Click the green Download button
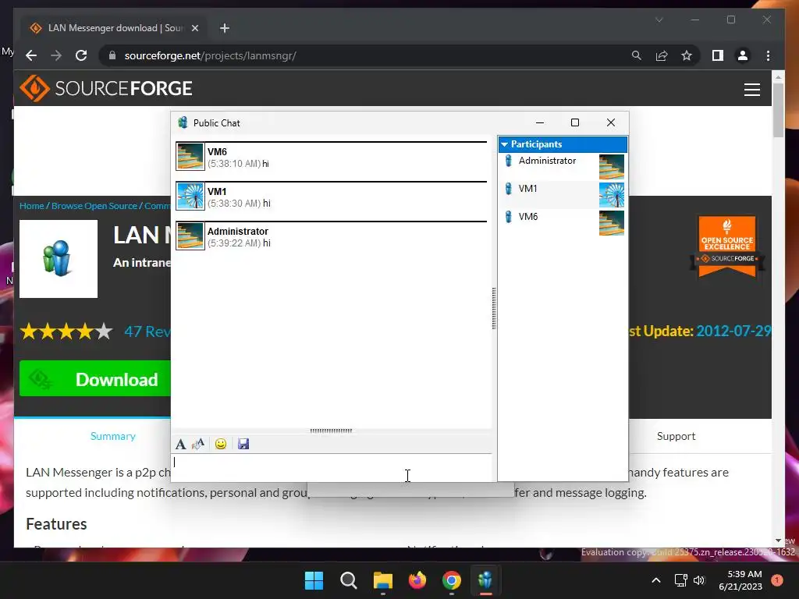The height and width of the screenshot is (599, 799). coord(94,379)
